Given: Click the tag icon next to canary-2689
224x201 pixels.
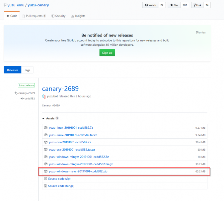Looking at the screenshot, I should [x=16, y=93].
